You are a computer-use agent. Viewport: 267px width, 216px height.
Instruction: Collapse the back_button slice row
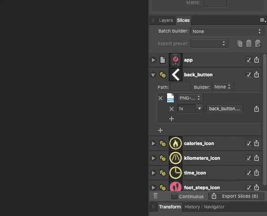pyautogui.click(x=153, y=75)
